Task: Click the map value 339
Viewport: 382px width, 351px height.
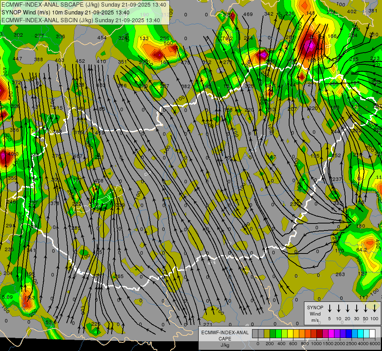Action: (120, 205)
